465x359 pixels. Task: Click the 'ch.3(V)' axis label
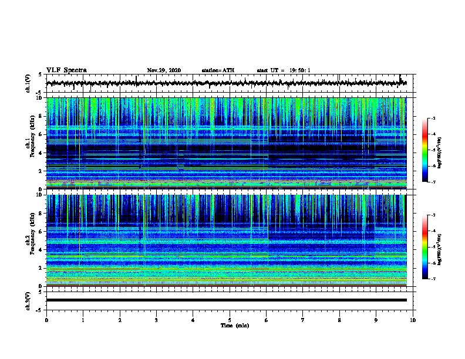tap(28, 301)
